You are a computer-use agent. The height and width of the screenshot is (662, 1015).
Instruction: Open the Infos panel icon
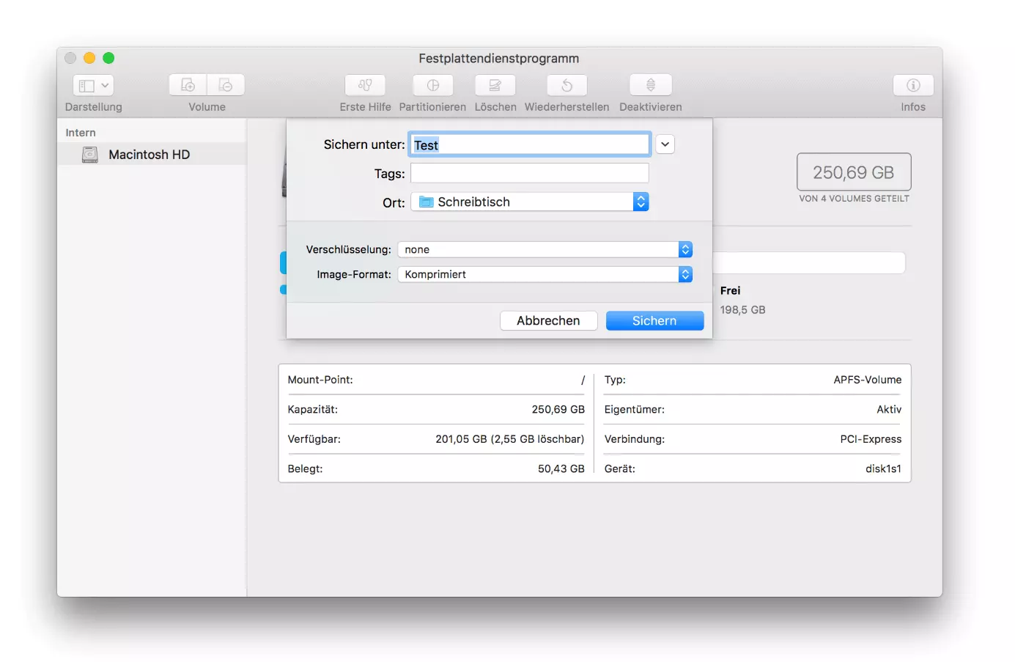click(x=912, y=86)
